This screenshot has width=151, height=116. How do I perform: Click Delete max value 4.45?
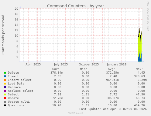pyautogui.click(x=141, y=73)
